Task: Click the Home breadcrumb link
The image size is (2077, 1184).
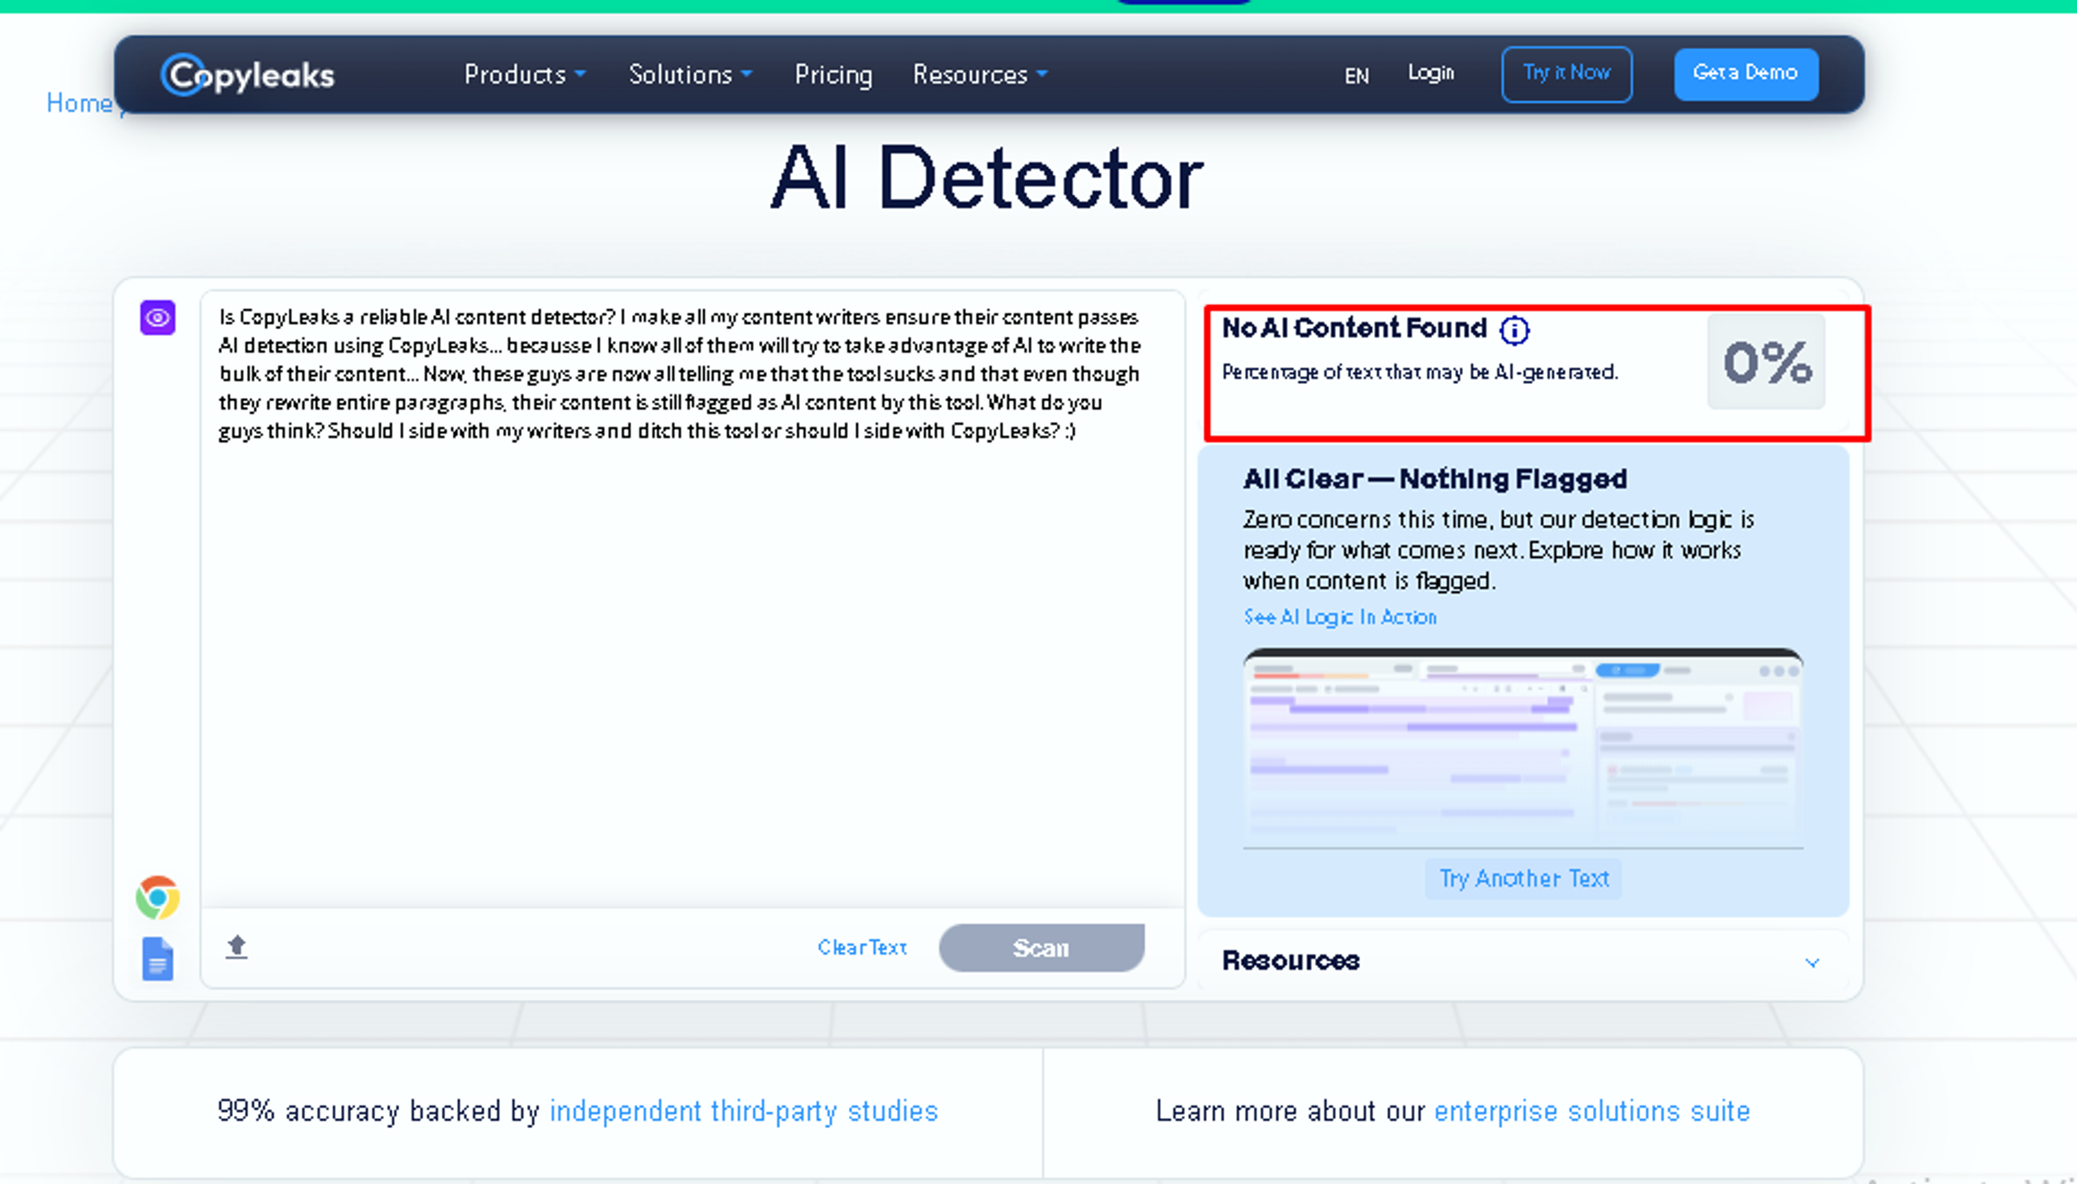Action: point(79,103)
